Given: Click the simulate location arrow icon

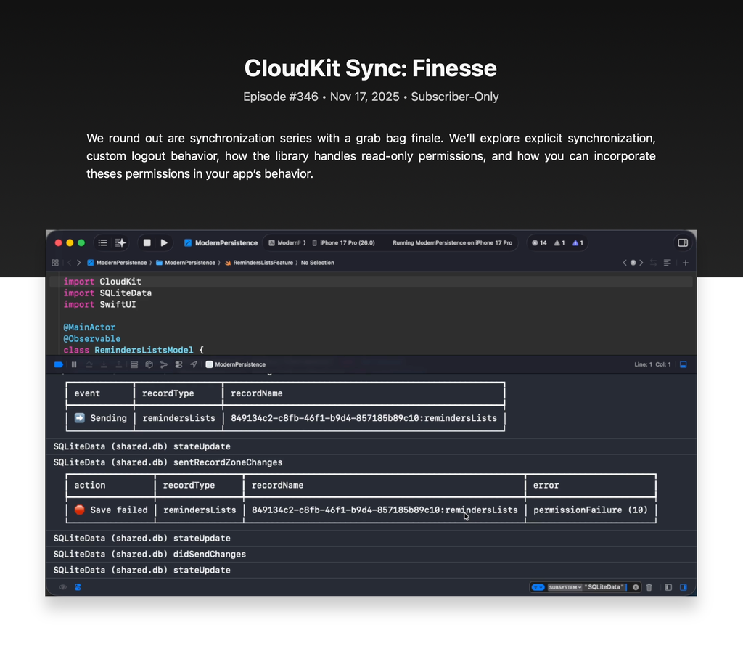Looking at the screenshot, I should pyautogui.click(x=194, y=364).
